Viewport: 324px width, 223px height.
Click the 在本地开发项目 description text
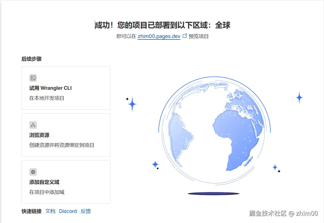[x=47, y=98]
